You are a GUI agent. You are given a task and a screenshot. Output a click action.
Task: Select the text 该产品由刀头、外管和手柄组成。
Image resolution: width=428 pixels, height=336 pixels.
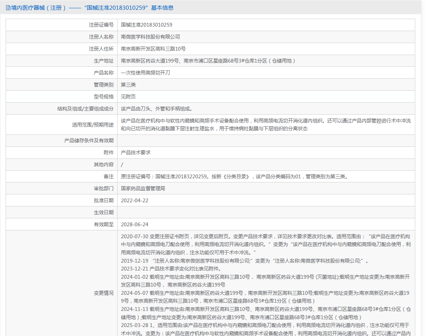[158, 109]
